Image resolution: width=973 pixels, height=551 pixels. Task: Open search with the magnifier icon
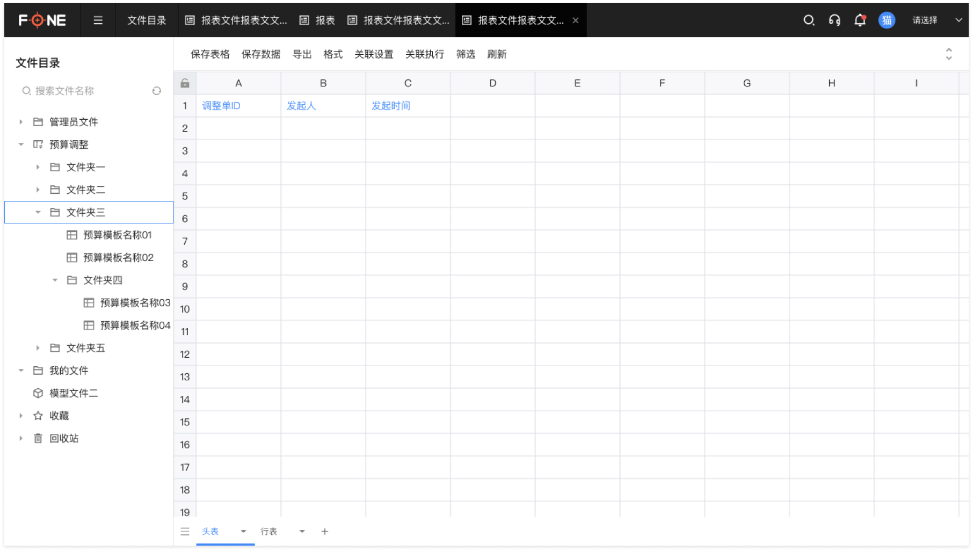point(809,20)
